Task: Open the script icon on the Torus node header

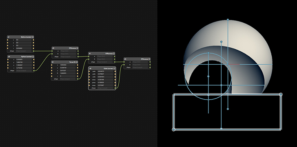Action: click(77, 62)
